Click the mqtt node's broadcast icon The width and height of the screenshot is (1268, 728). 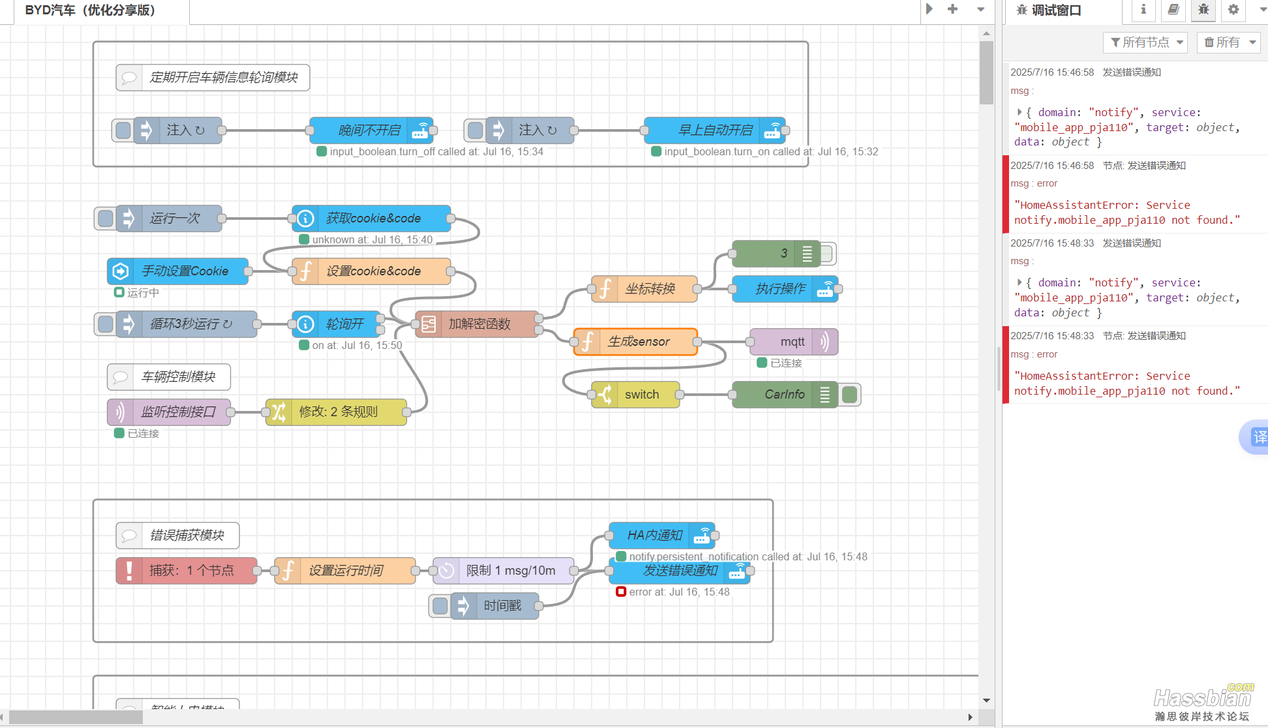825,342
